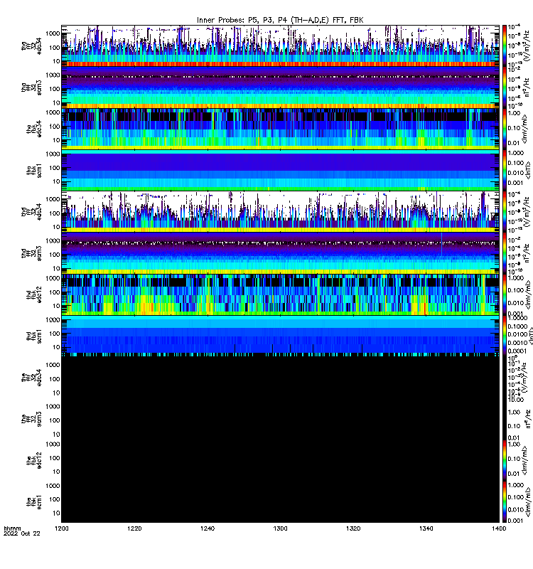Click the '2022 Oct 22' date label
533x569 pixels.
coord(22,534)
